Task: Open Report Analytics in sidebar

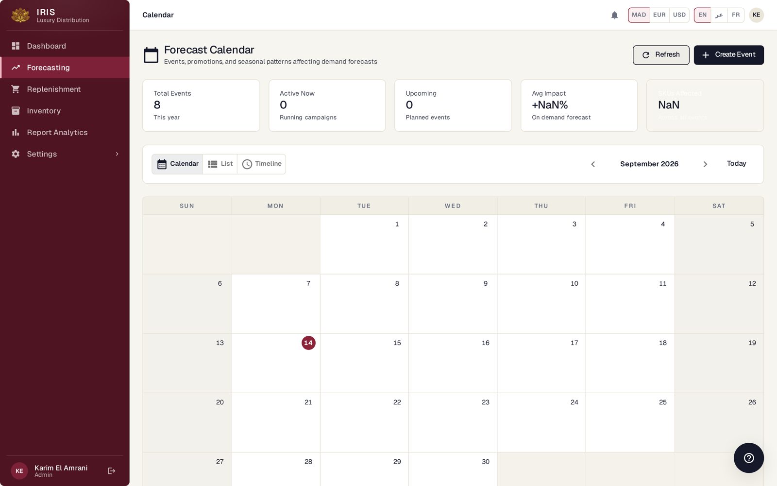Action: pos(65,132)
